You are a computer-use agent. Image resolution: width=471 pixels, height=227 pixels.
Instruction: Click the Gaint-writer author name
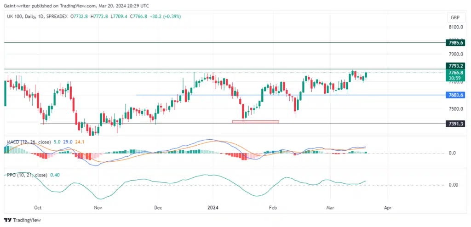[19, 5]
